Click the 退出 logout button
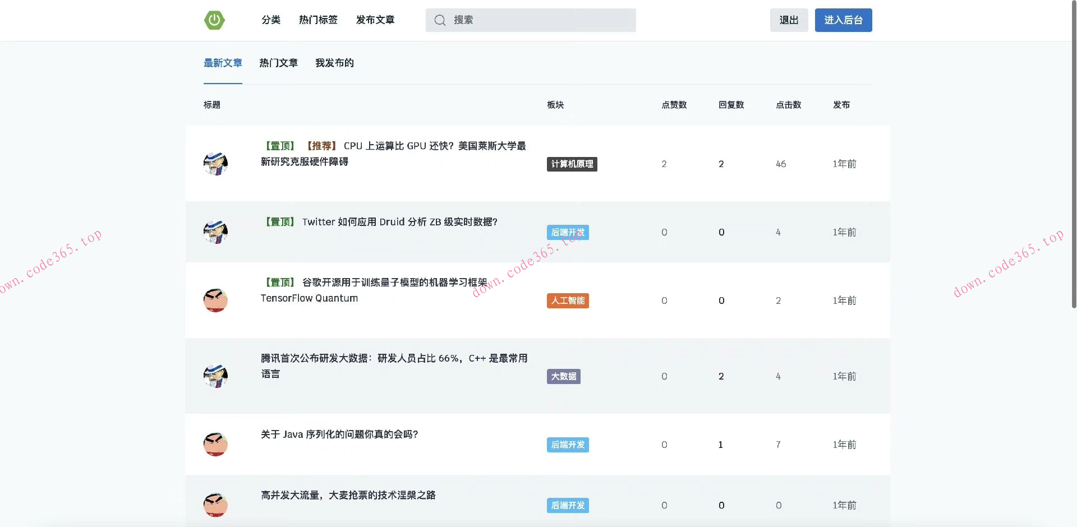Image resolution: width=1077 pixels, height=527 pixels. 789,20
